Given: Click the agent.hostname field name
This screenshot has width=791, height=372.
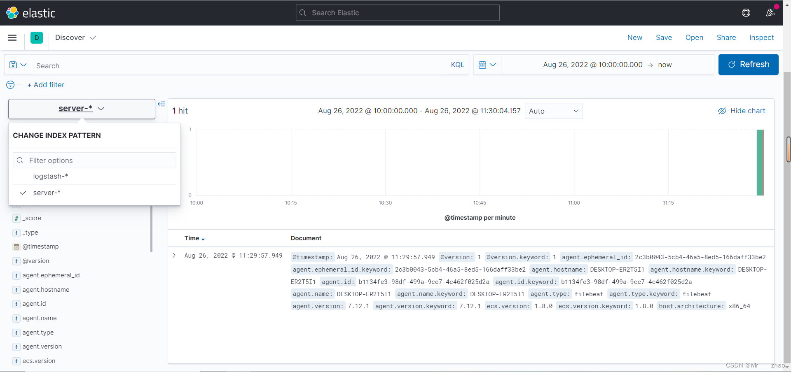Looking at the screenshot, I should 46,290.
